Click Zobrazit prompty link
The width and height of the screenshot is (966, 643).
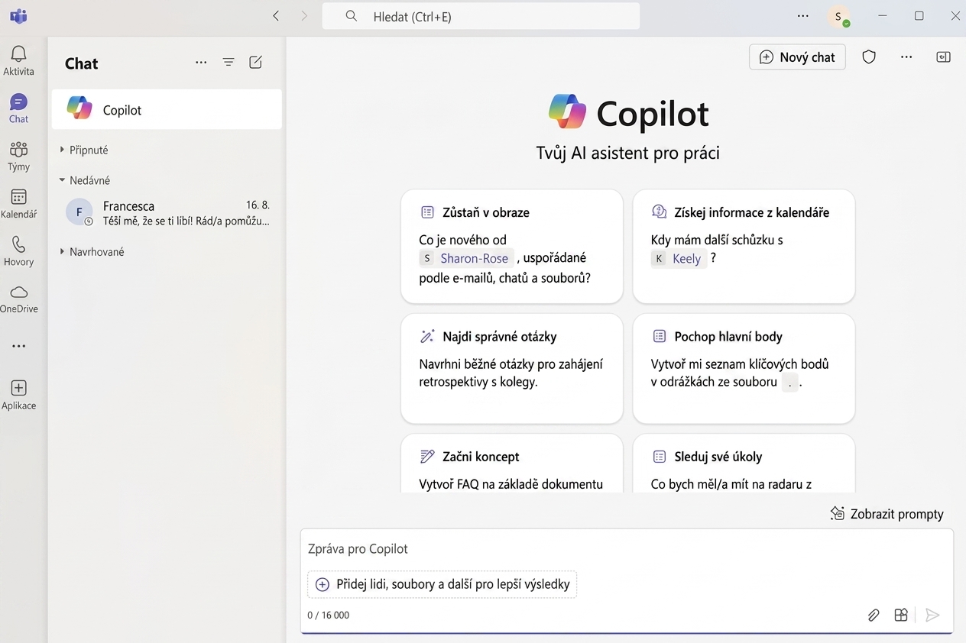pos(887,514)
